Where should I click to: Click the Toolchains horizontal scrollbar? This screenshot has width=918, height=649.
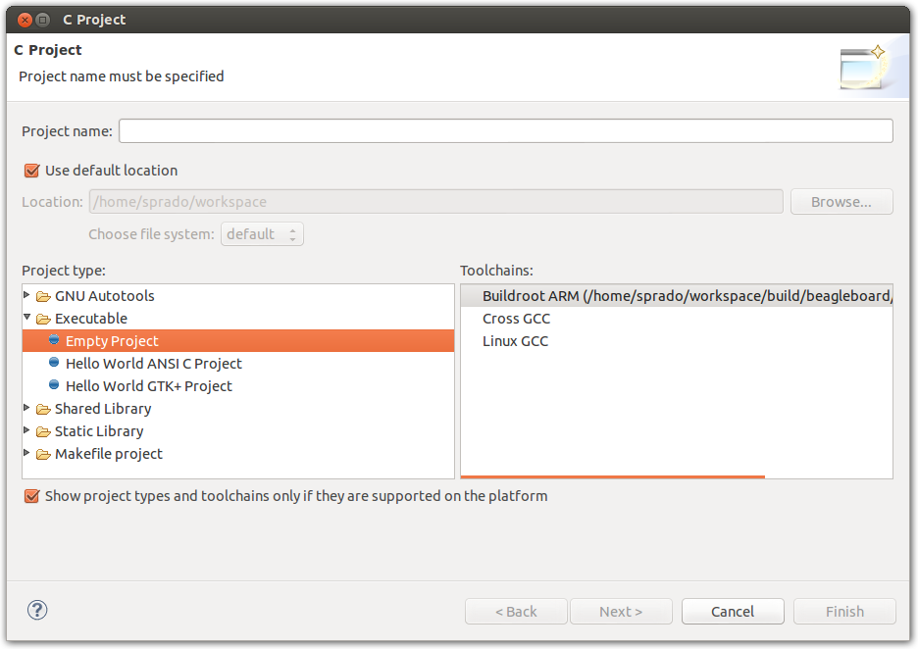point(612,477)
